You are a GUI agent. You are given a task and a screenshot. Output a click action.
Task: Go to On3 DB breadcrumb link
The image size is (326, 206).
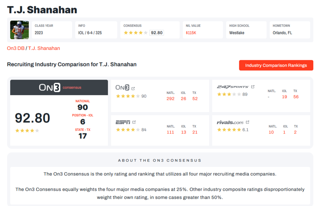pyautogui.click(x=16, y=48)
